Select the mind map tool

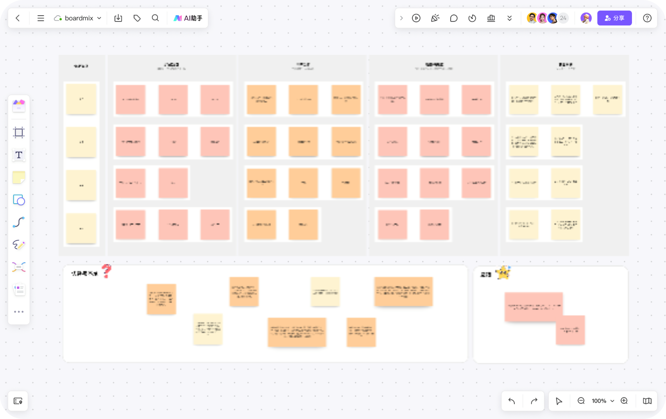[x=19, y=267]
